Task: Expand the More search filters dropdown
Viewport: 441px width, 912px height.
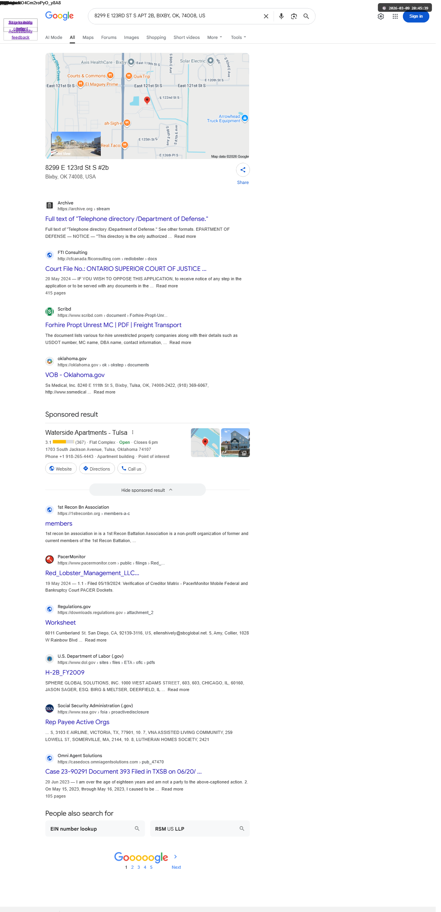Action: click(215, 37)
